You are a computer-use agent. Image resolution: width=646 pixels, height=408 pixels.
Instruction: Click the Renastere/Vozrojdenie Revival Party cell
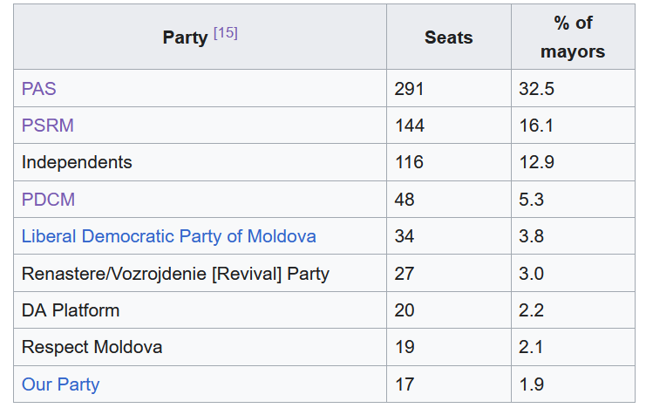tap(175, 274)
